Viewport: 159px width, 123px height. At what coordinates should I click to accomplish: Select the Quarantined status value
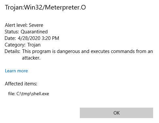34,32
